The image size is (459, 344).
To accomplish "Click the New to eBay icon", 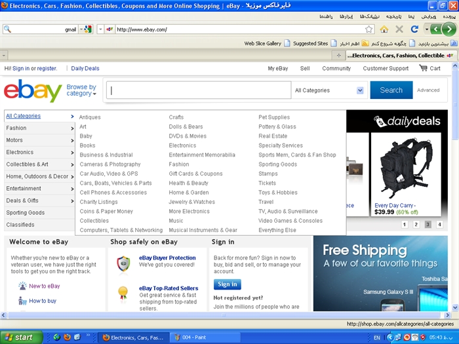I will click(22, 286).
